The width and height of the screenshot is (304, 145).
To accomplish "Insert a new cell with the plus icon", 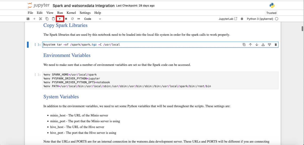I will point(34,19).
